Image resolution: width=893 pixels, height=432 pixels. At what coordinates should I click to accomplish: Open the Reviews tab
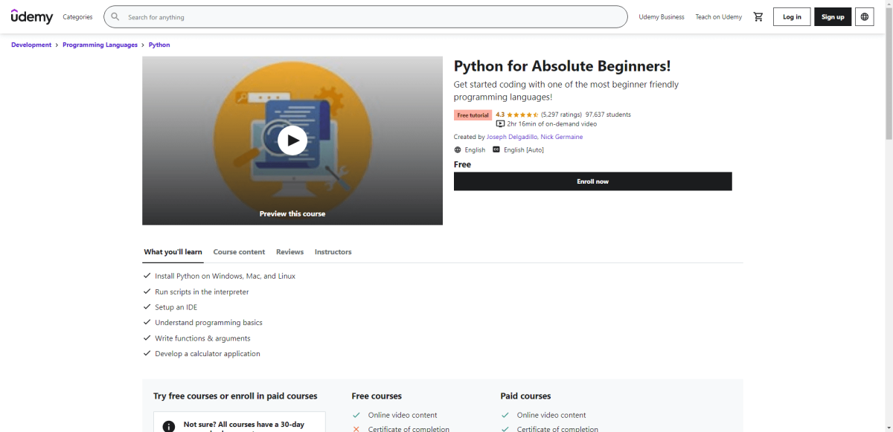pyautogui.click(x=289, y=251)
